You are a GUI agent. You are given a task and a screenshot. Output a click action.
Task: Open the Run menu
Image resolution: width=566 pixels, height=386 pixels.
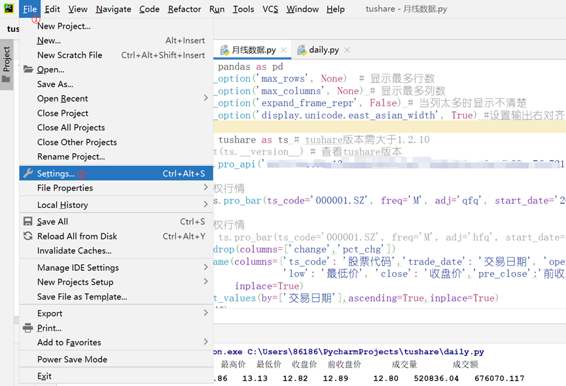click(x=217, y=9)
